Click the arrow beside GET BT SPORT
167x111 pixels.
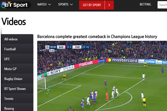click(x=109, y=5)
